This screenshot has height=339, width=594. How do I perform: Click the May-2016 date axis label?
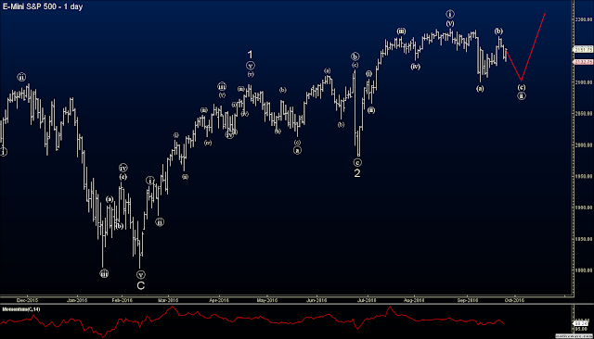coord(267,300)
